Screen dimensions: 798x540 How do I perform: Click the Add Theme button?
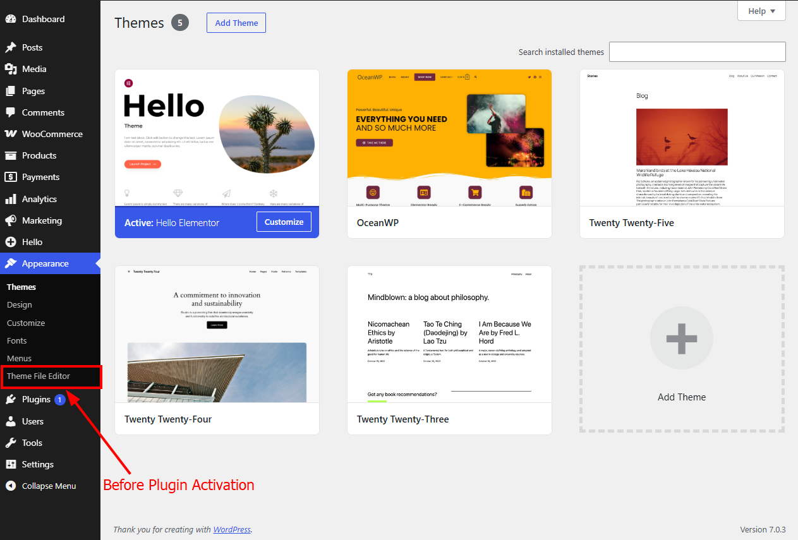coord(236,23)
